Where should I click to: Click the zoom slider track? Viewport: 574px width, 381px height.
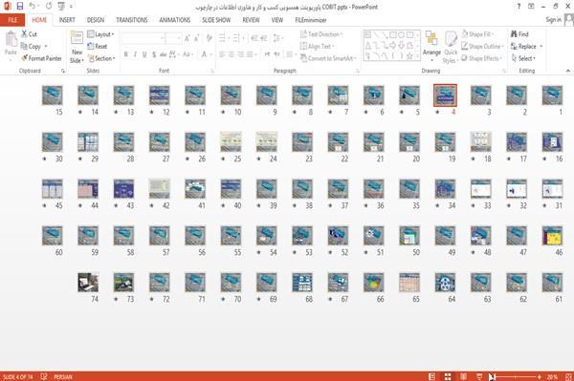tap(515, 376)
